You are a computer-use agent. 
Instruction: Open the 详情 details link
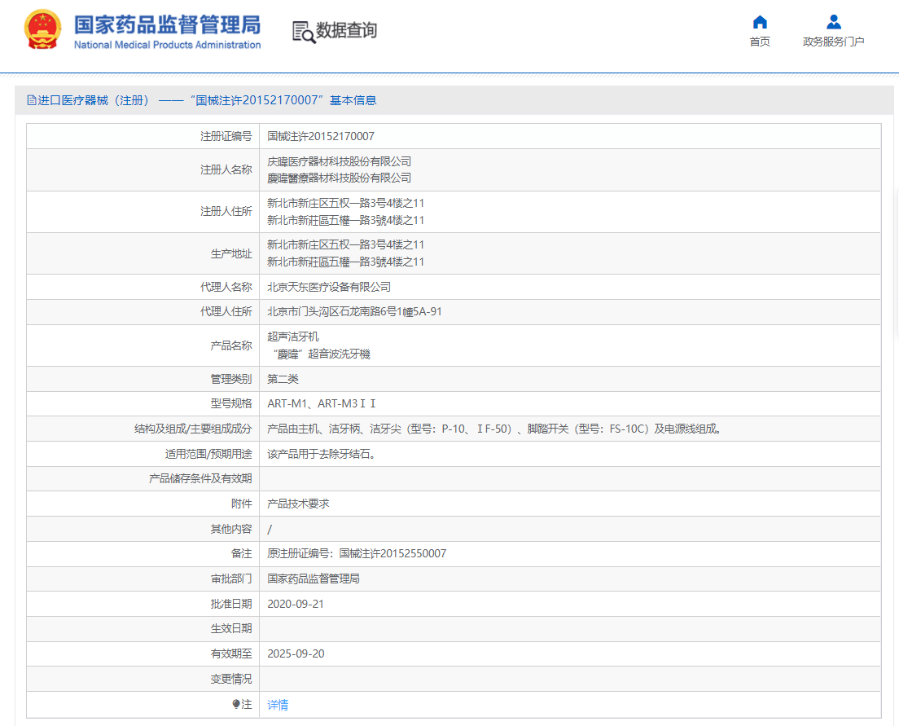coord(278,705)
